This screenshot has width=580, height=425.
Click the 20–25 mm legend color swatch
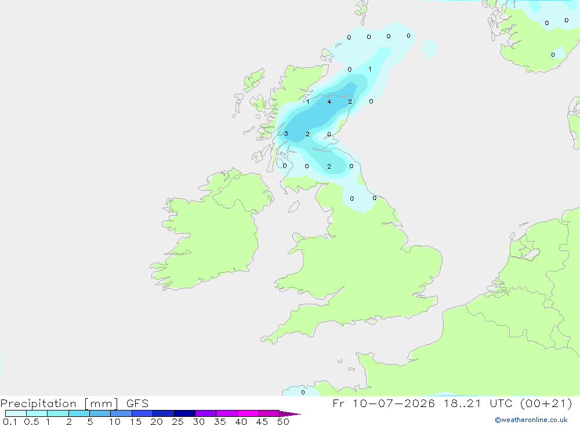pyautogui.click(x=164, y=413)
